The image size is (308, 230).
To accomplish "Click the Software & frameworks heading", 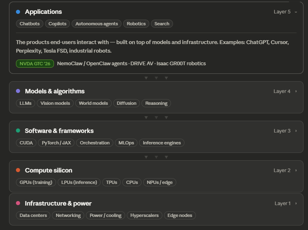I will click(59, 131).
